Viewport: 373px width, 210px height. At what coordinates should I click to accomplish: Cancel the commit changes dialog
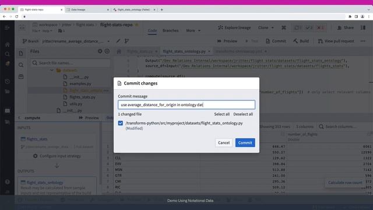[224, 142]
